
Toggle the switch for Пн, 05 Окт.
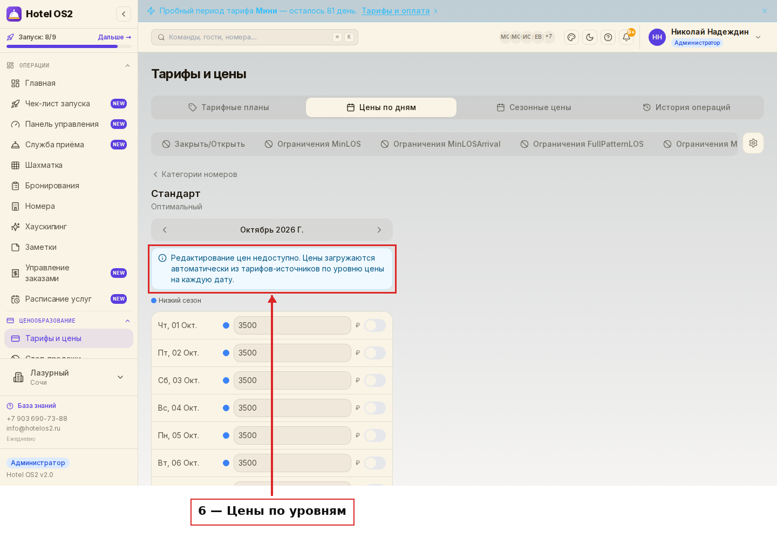point(375,435)
